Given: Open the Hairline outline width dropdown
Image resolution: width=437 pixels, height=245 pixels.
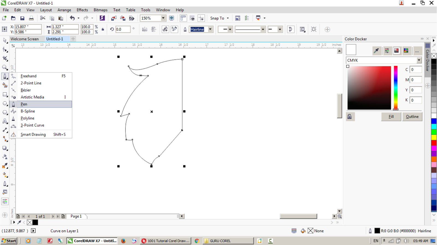Looking at the screenshot, I should pyautogui.click(x=210, y=29).
